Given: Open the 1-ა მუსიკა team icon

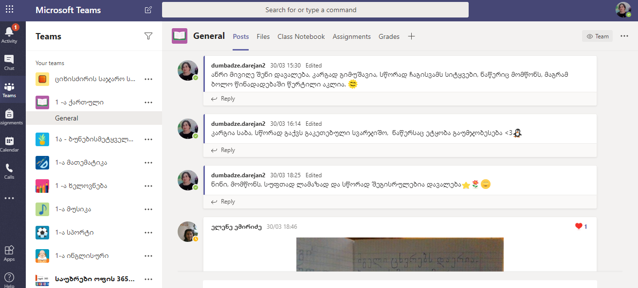Looking at the screenshot, I should coord(42,209).
